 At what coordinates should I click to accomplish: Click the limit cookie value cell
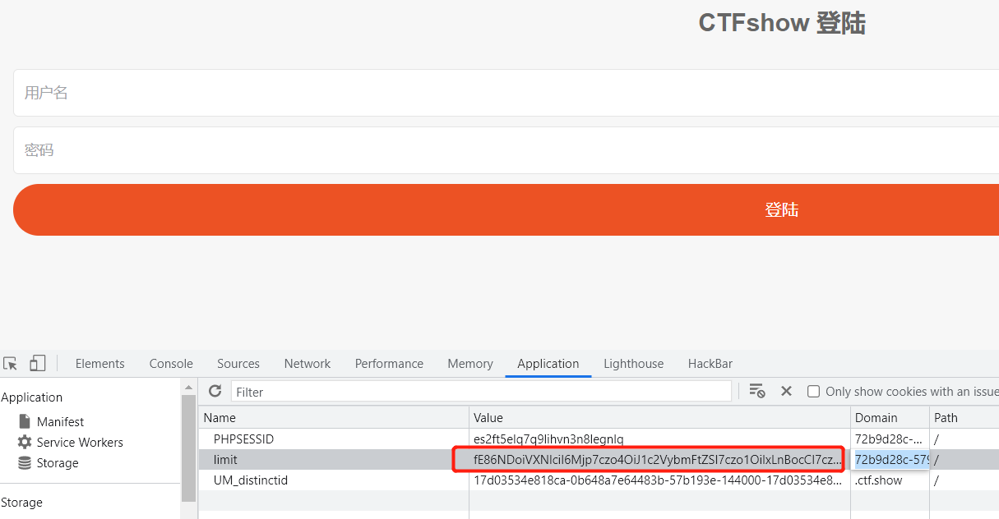point(660,460)
